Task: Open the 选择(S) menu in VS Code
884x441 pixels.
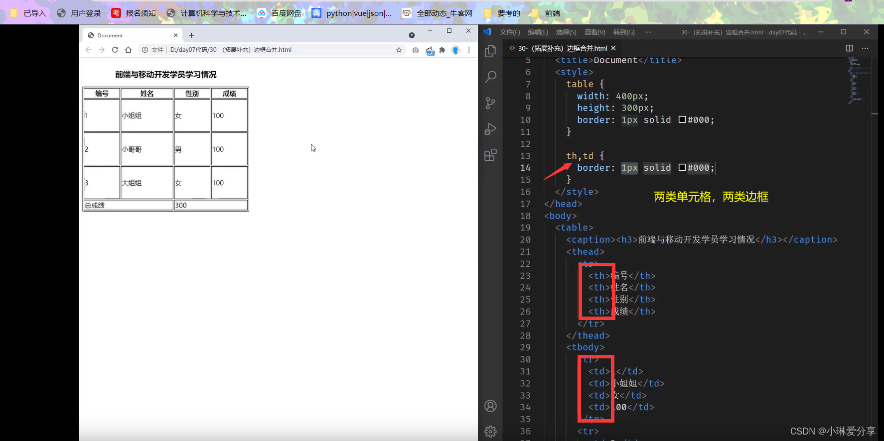Action: 566,32
